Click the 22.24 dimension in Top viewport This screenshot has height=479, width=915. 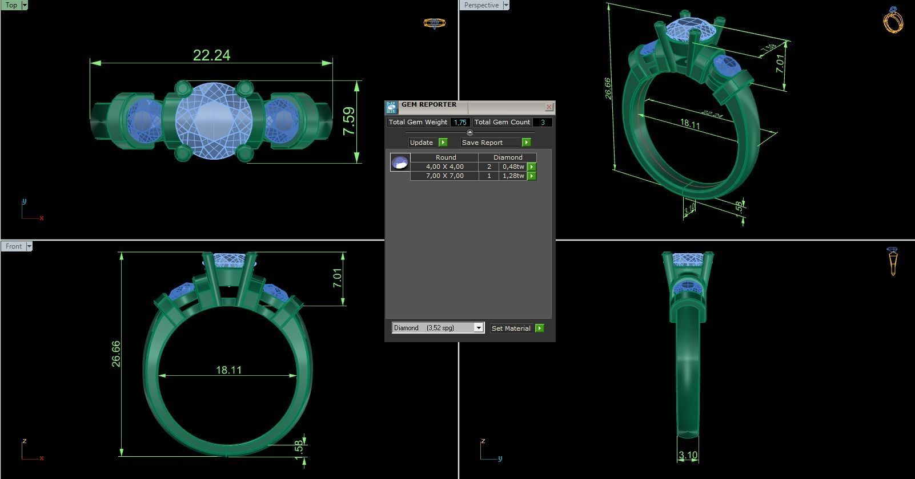212,55
